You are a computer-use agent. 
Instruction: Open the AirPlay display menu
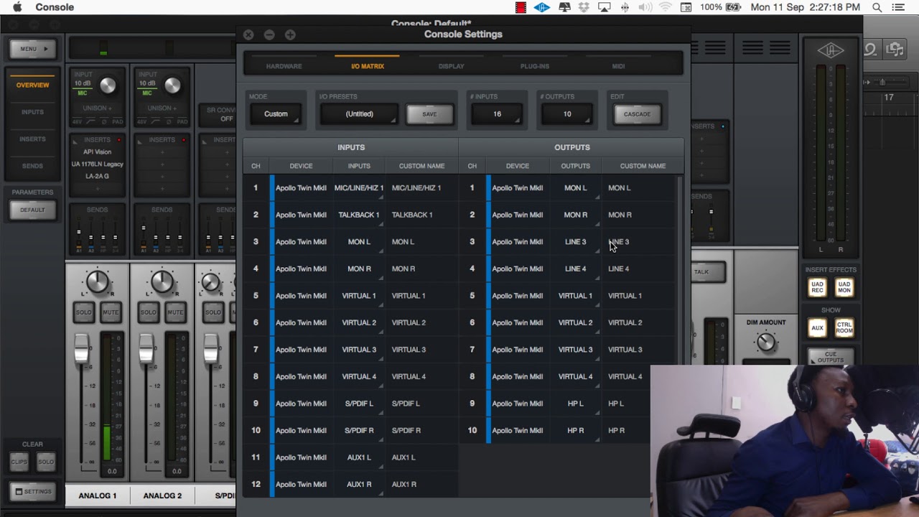pos(604,7)
